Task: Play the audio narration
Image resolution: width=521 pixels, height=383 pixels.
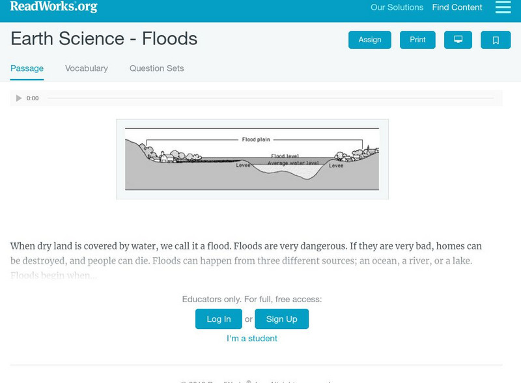Action: [x=18, y=98]
